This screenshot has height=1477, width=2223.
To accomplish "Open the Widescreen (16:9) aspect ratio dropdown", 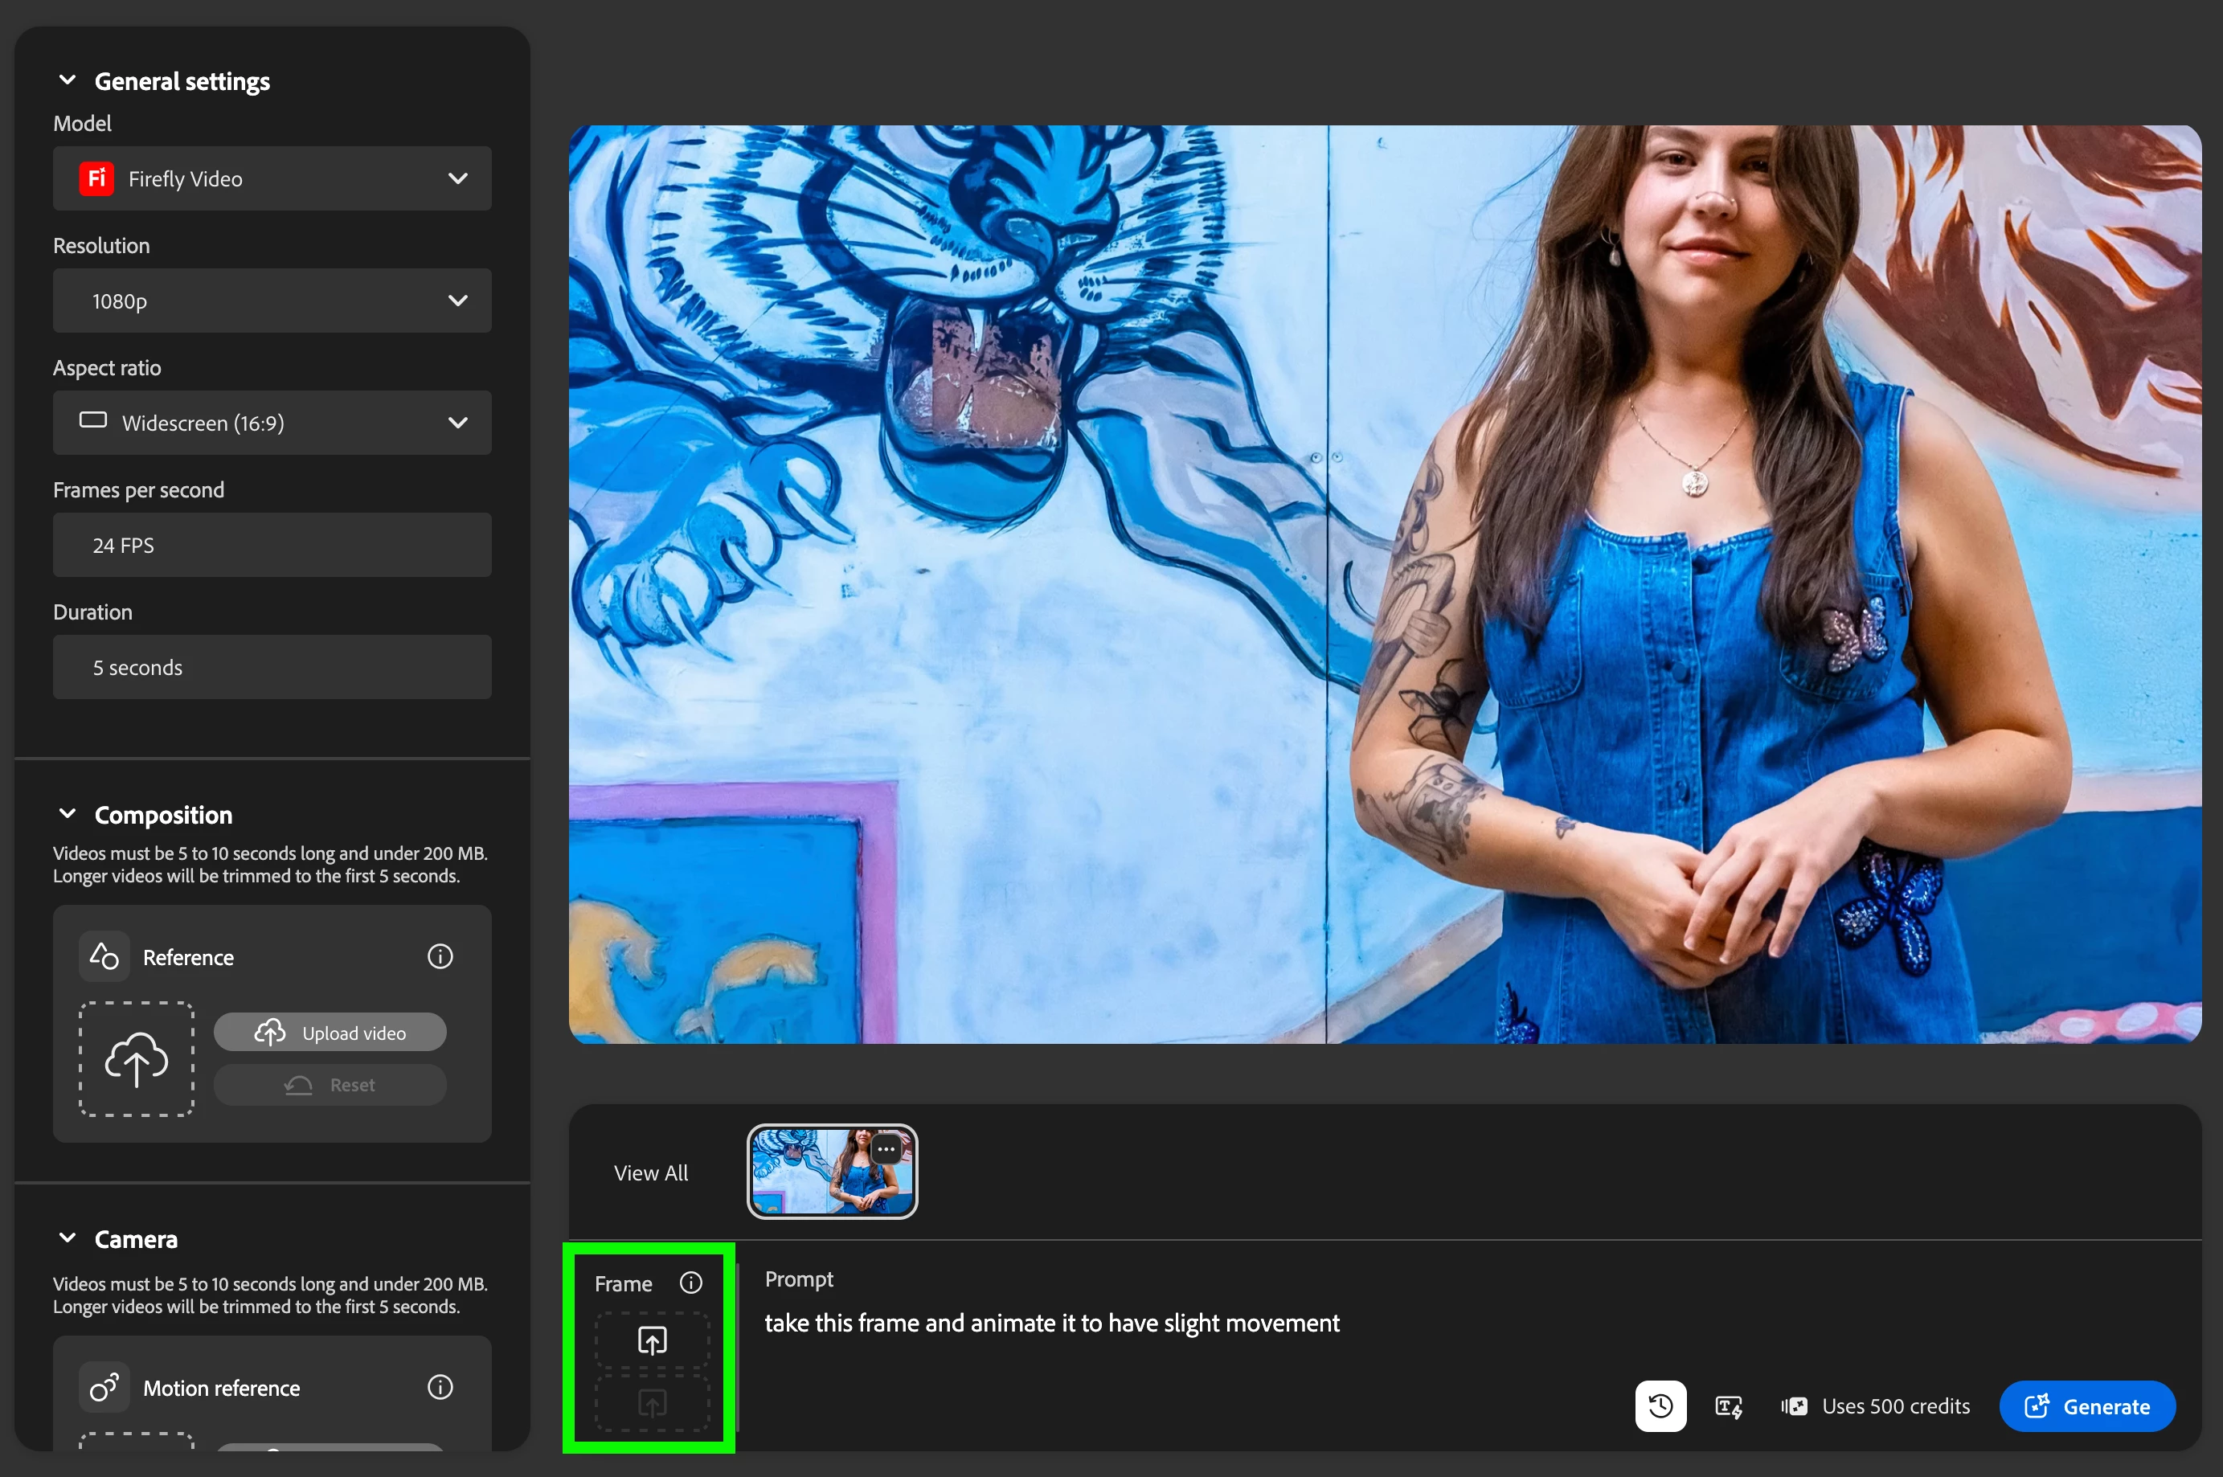I will coord(272,423).
